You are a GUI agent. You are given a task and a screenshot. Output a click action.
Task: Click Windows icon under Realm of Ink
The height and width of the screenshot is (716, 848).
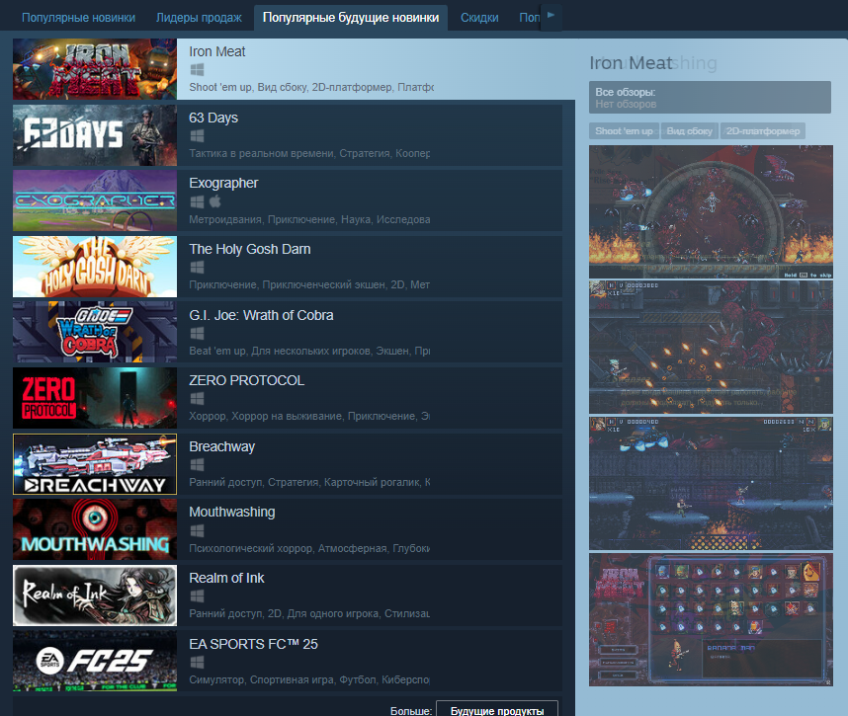(197, 597)
